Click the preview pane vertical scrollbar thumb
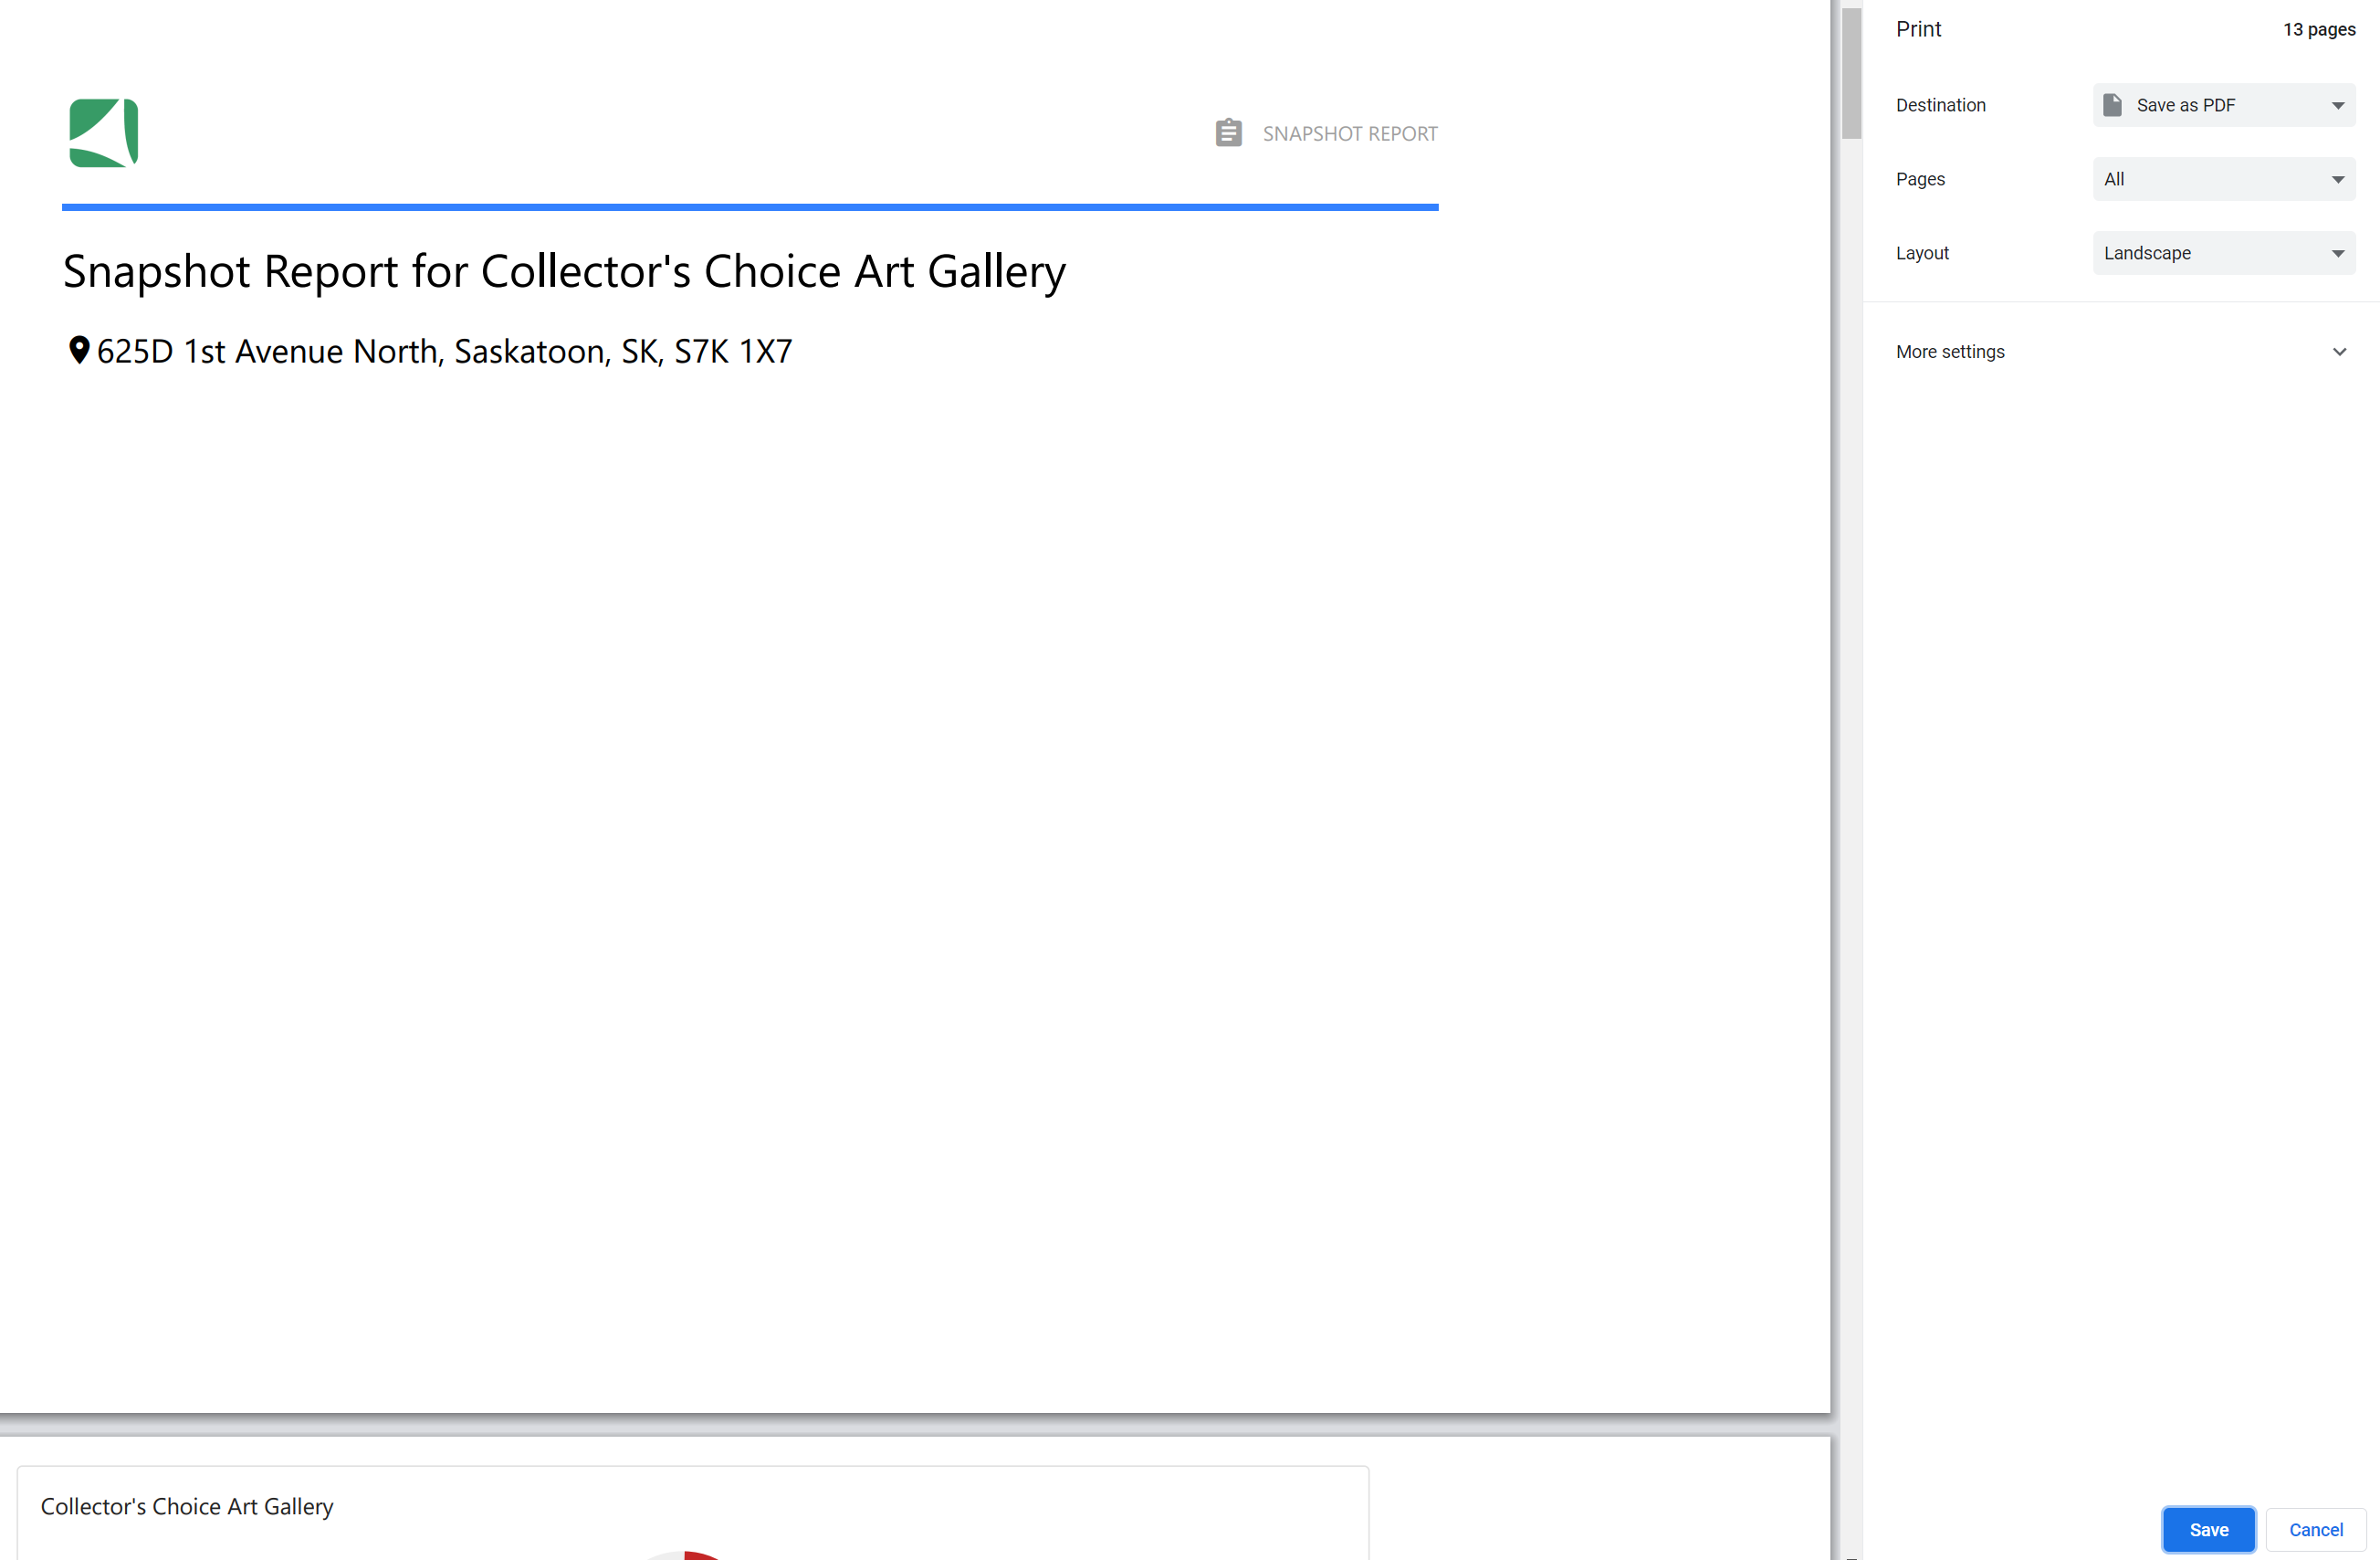 pos(1851,73)
